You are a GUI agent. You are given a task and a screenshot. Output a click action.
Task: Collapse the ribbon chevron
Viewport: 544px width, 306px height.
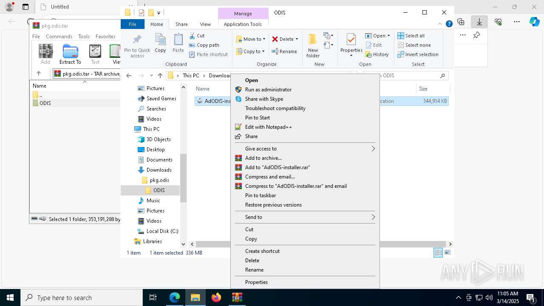point(441,24)
